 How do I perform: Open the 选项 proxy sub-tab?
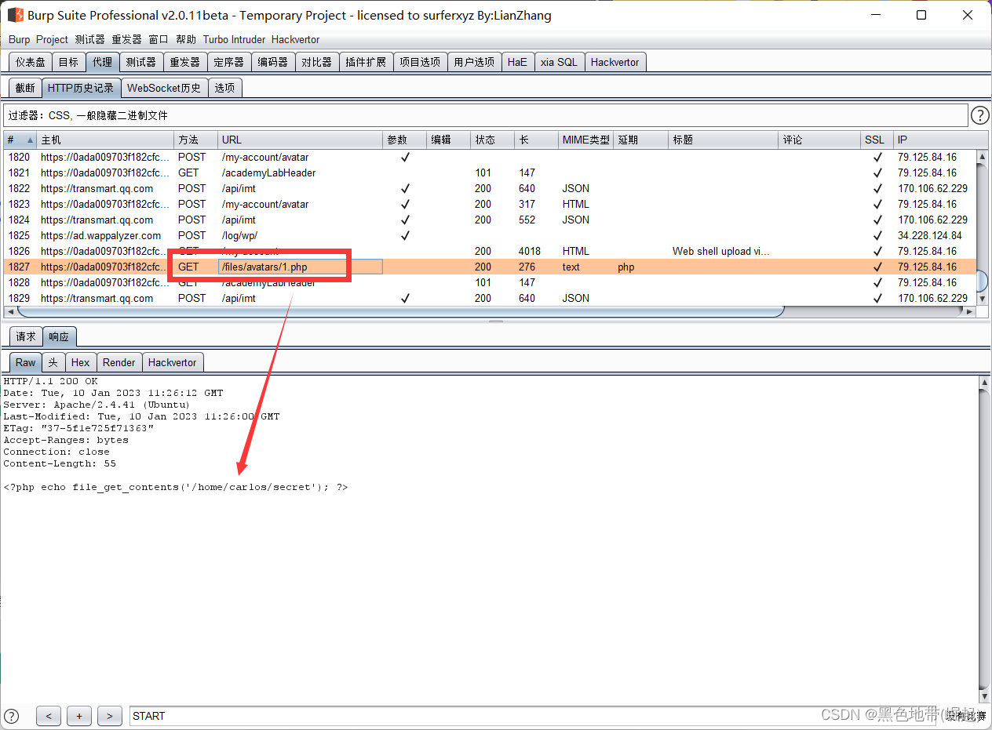(224, 88)
